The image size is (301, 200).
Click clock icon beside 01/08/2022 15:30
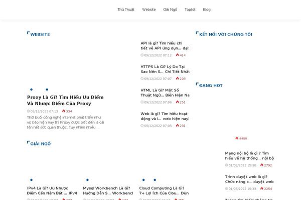(226, 165)
